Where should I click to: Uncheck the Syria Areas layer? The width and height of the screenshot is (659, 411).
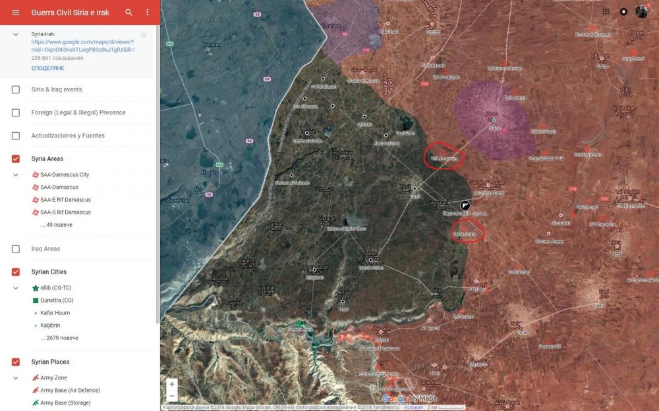[16, 158]
